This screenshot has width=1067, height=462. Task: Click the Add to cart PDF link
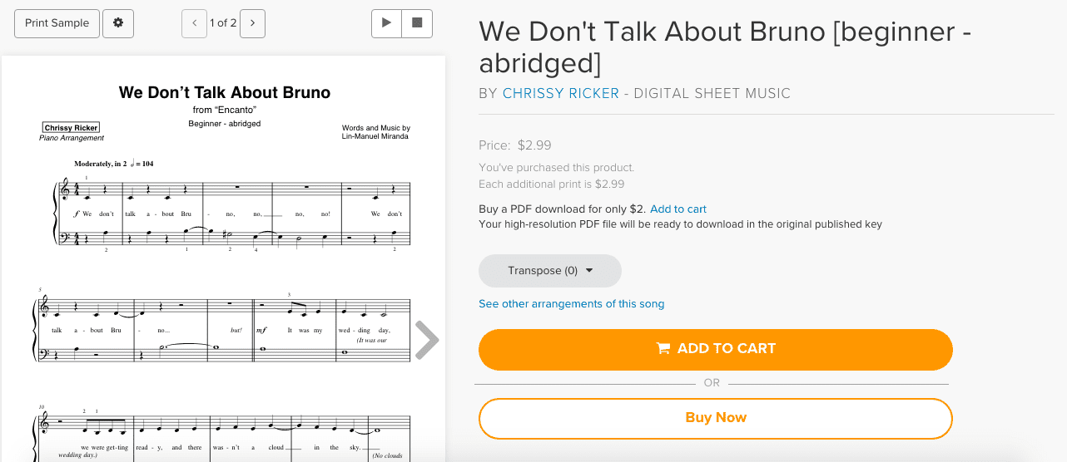point(678,209)
